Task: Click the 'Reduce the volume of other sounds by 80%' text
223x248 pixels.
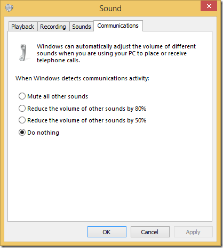Action: click(x=87, y=109)
